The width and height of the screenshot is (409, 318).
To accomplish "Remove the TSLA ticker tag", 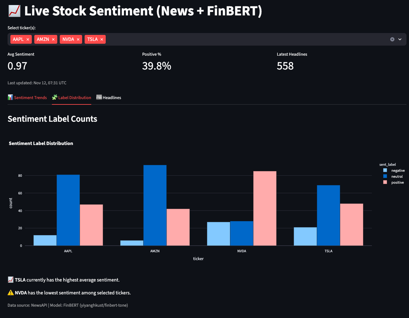I will pos(102,39).
